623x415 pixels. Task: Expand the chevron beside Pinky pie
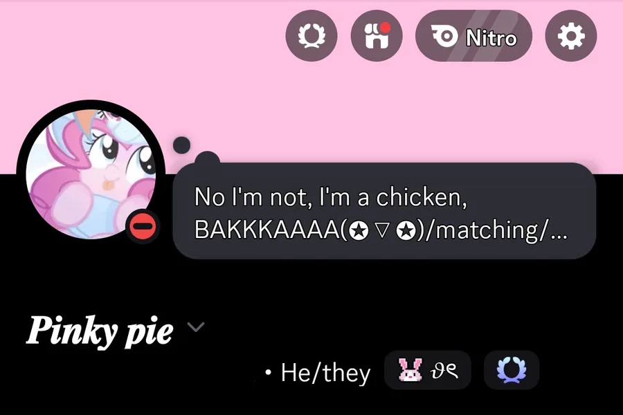[x=195, y=327]
